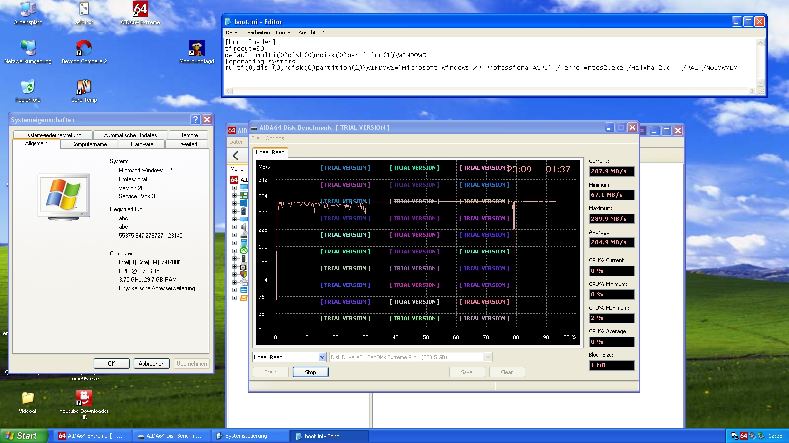Expand the Multimedia tree node
The width and height of the screenshot is (789, 443).
pos(234,227)
